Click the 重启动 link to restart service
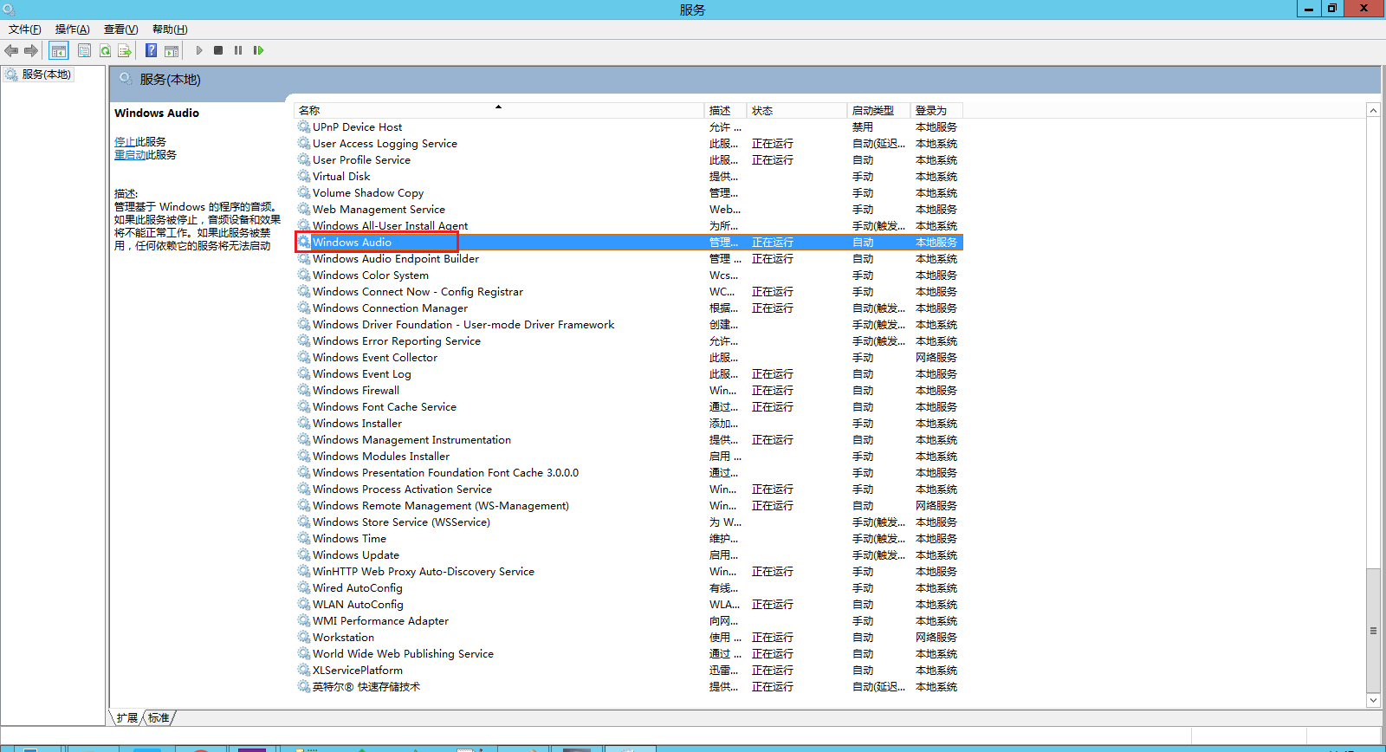 [x=130, y=155]
